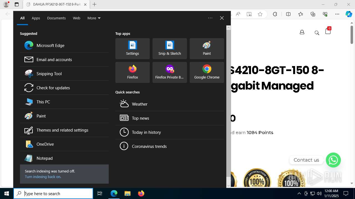The height and width of the screenshot is (199, 355).
Task: Open Email and accounts suggestion
Action: (64, 59)
